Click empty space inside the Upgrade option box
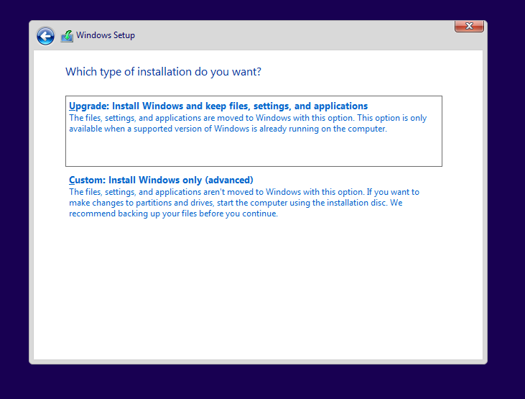This screenshot has width=525, height=399. (x=253, y=152)
